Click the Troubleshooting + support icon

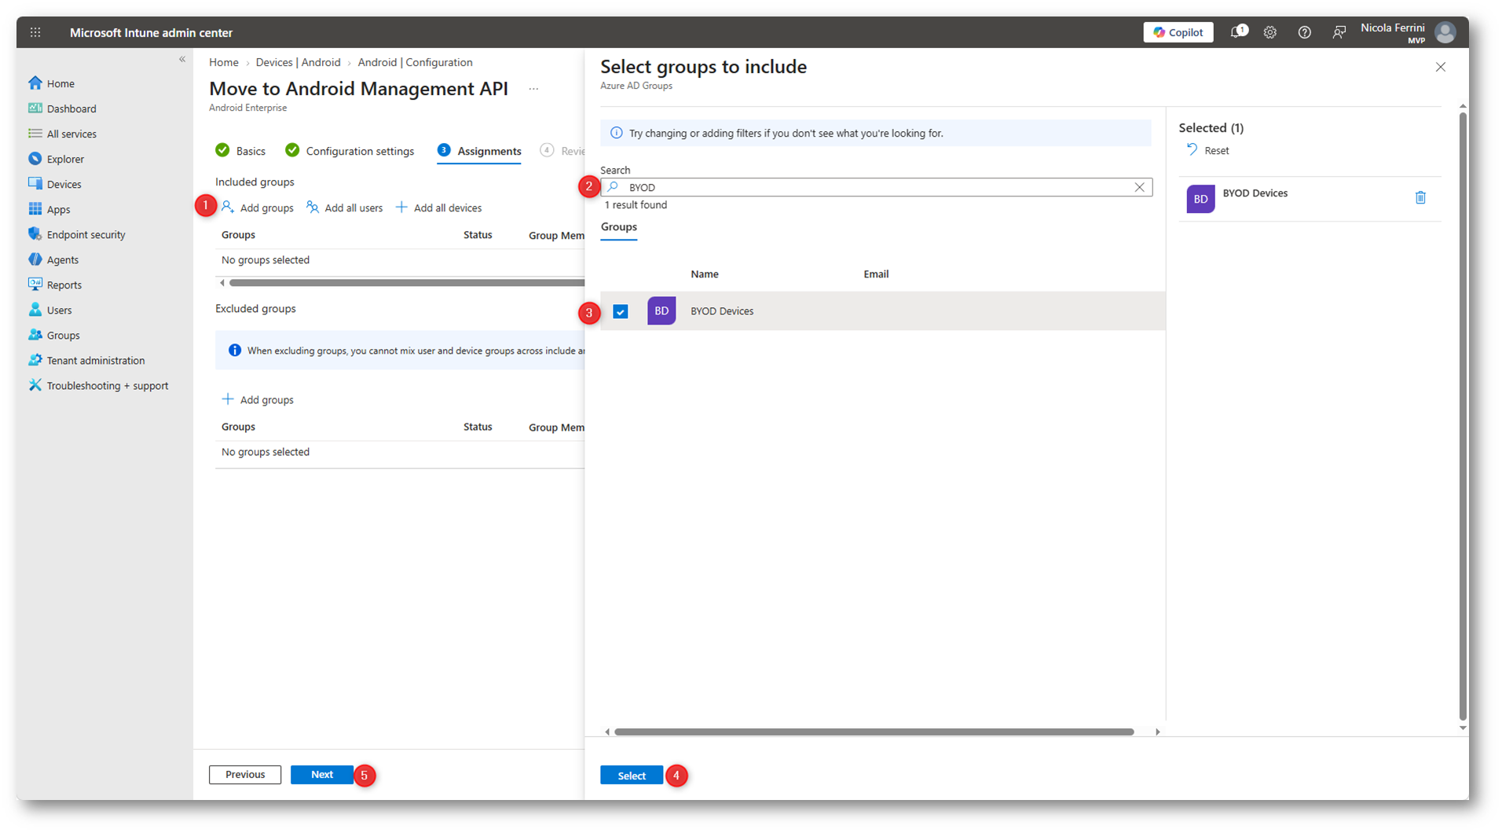click(35, 385)
